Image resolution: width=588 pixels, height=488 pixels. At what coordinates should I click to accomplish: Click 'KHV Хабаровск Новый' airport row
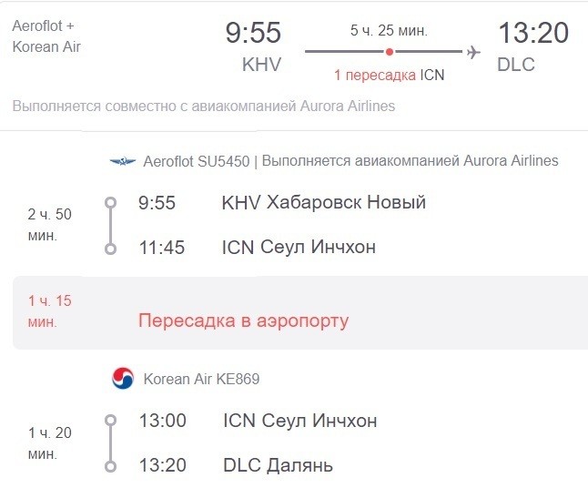(x=323, y=202)
